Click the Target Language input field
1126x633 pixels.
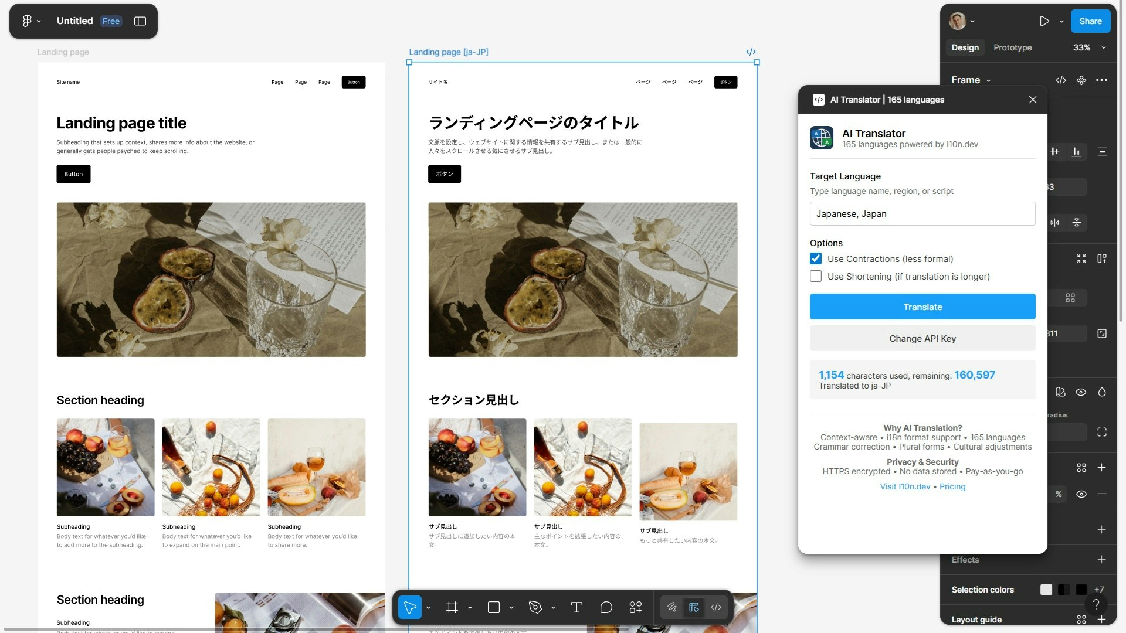point(922,213)
